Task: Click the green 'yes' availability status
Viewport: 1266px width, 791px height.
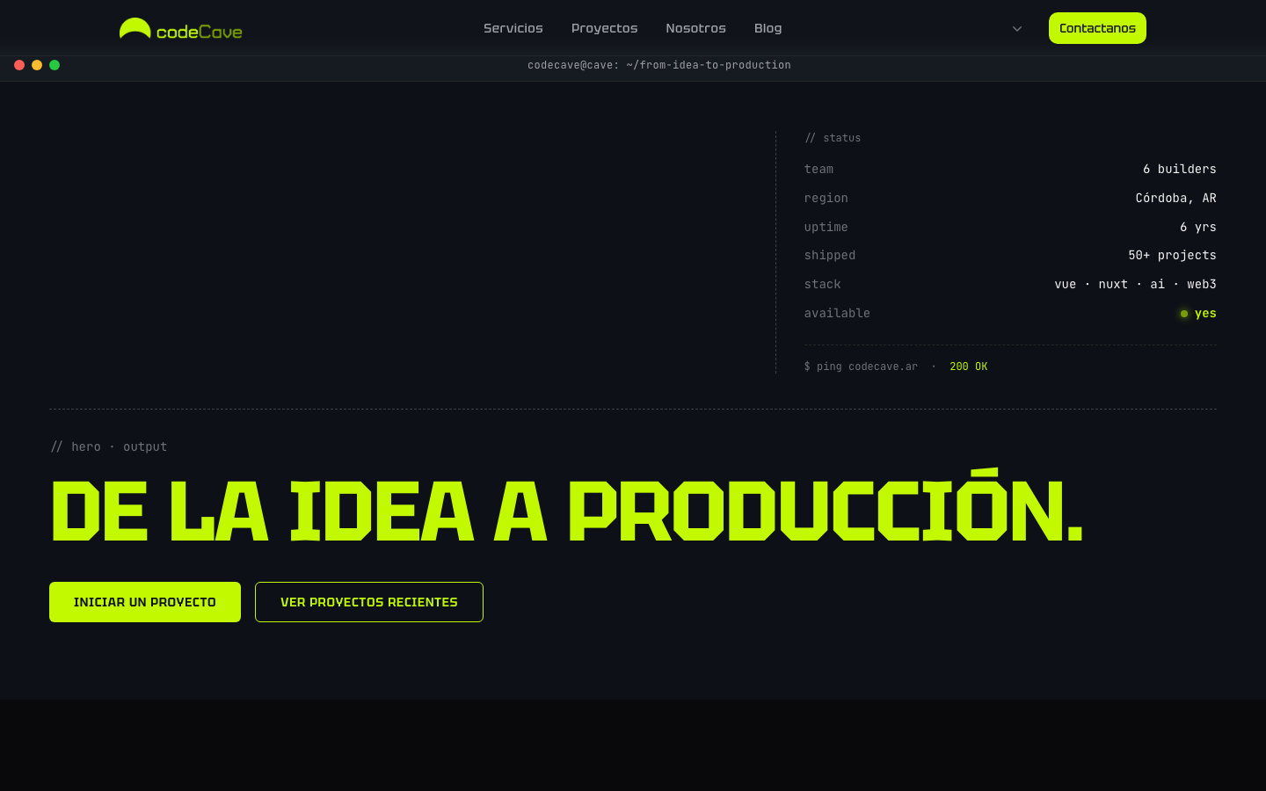Action: click(x=1199, y=313)
